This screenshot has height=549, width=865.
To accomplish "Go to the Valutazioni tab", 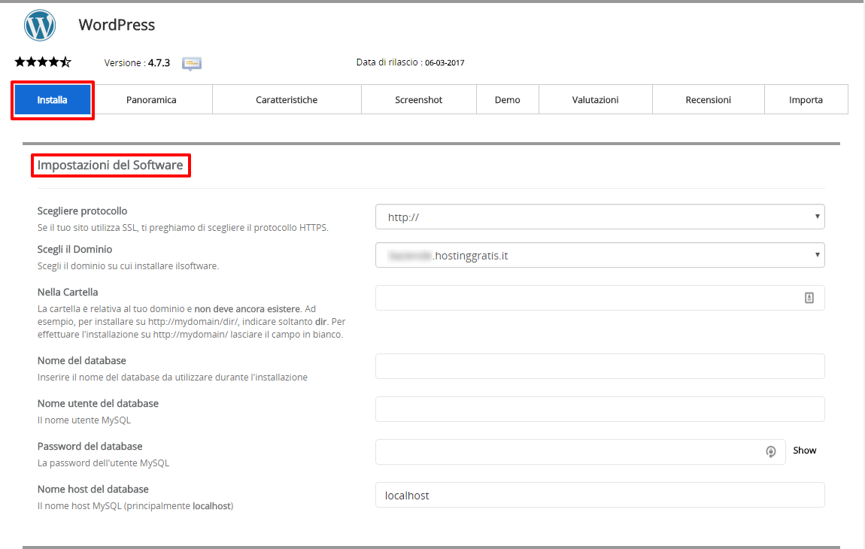I will 595,100.
